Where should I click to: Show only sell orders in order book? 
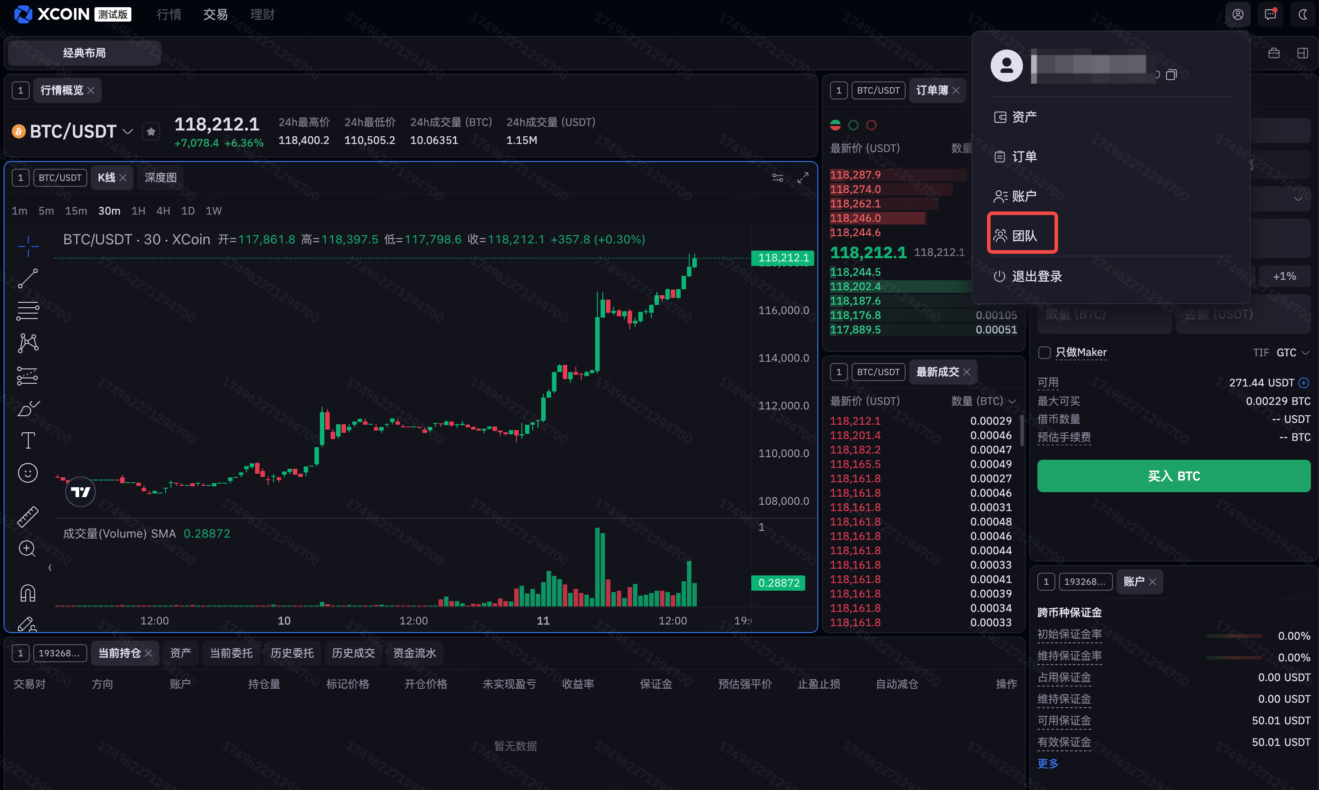click(871, 125)
